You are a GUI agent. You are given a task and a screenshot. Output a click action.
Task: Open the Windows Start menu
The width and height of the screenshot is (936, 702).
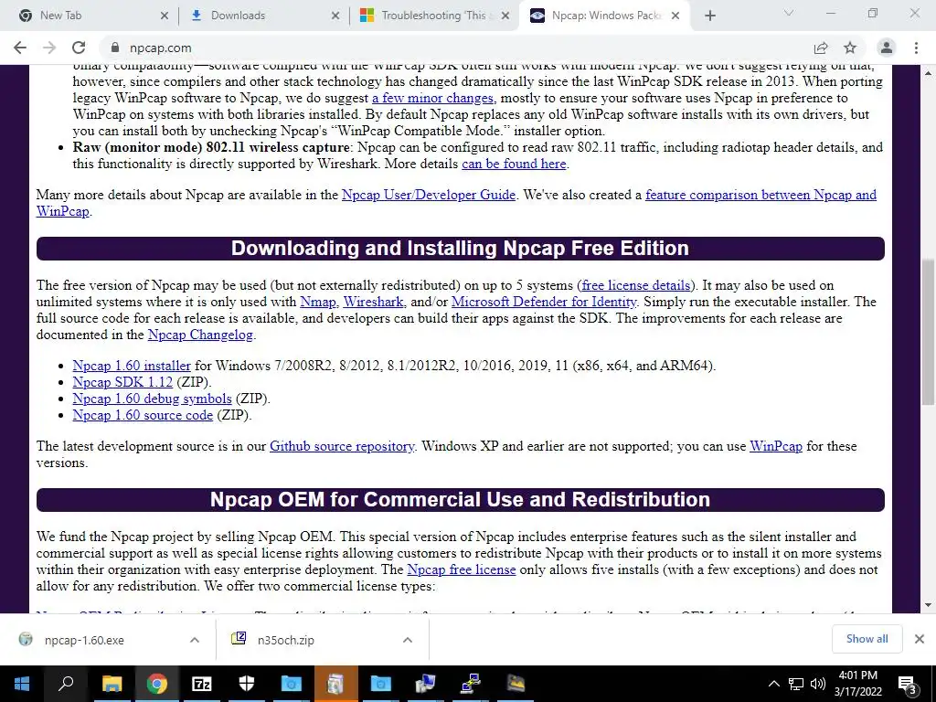[22, 684]
